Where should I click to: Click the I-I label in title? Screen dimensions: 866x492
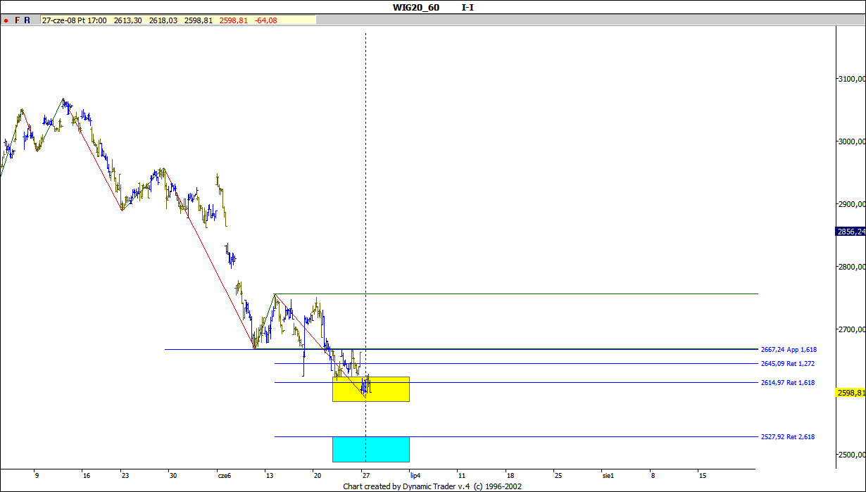[467, 8]
